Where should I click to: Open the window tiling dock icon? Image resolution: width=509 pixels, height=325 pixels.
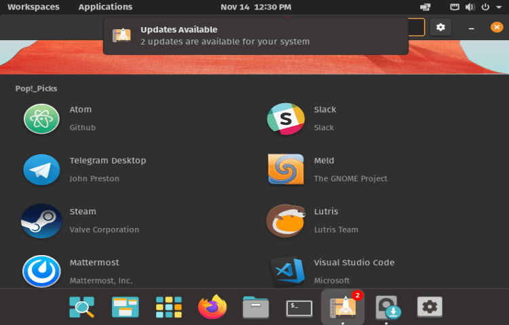coord(126,307)
